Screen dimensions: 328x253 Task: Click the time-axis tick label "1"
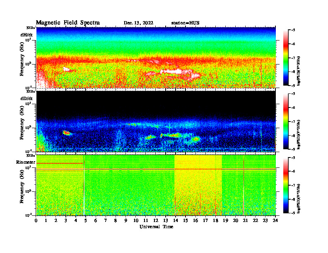pos(46,221)
